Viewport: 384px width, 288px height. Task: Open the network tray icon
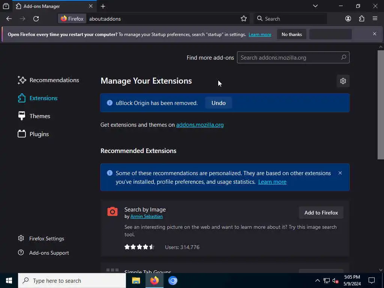(327, 280)
